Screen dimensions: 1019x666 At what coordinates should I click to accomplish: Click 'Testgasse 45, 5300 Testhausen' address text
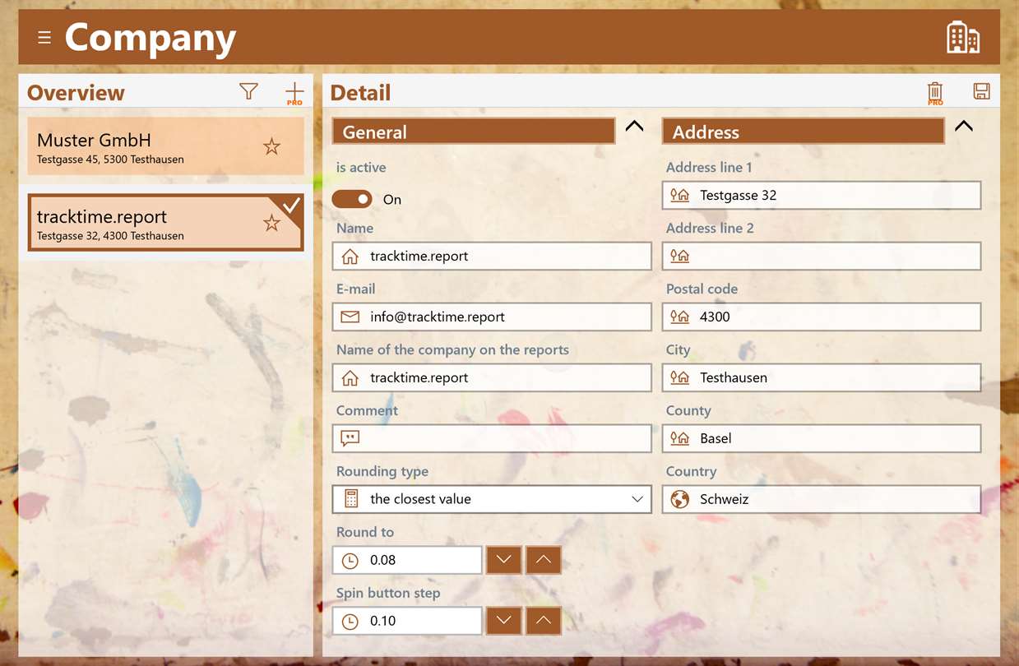110,160
